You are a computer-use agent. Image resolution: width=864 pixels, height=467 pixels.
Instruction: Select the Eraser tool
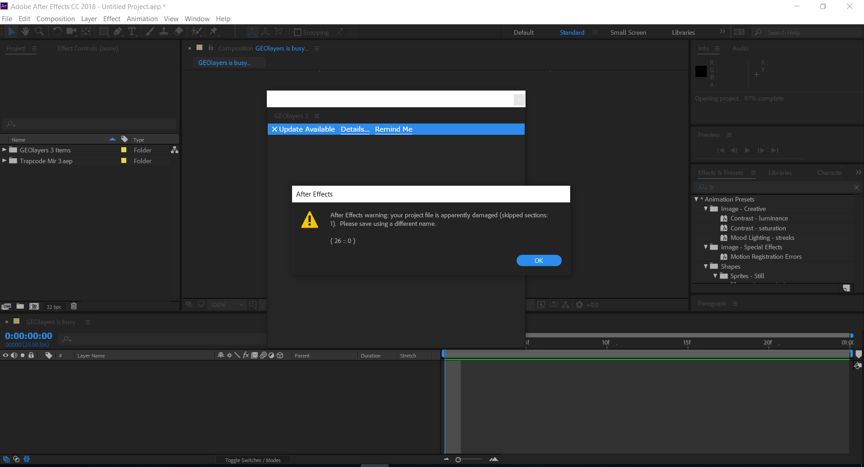(178, 32)
